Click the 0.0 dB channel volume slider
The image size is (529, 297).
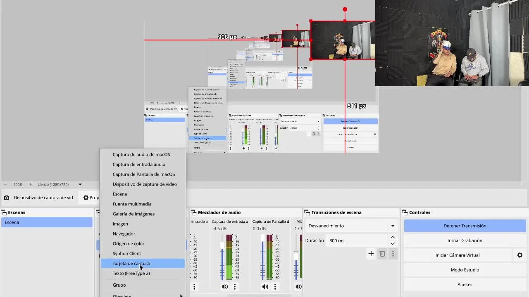pyautogui.click(x=262, y=258)
